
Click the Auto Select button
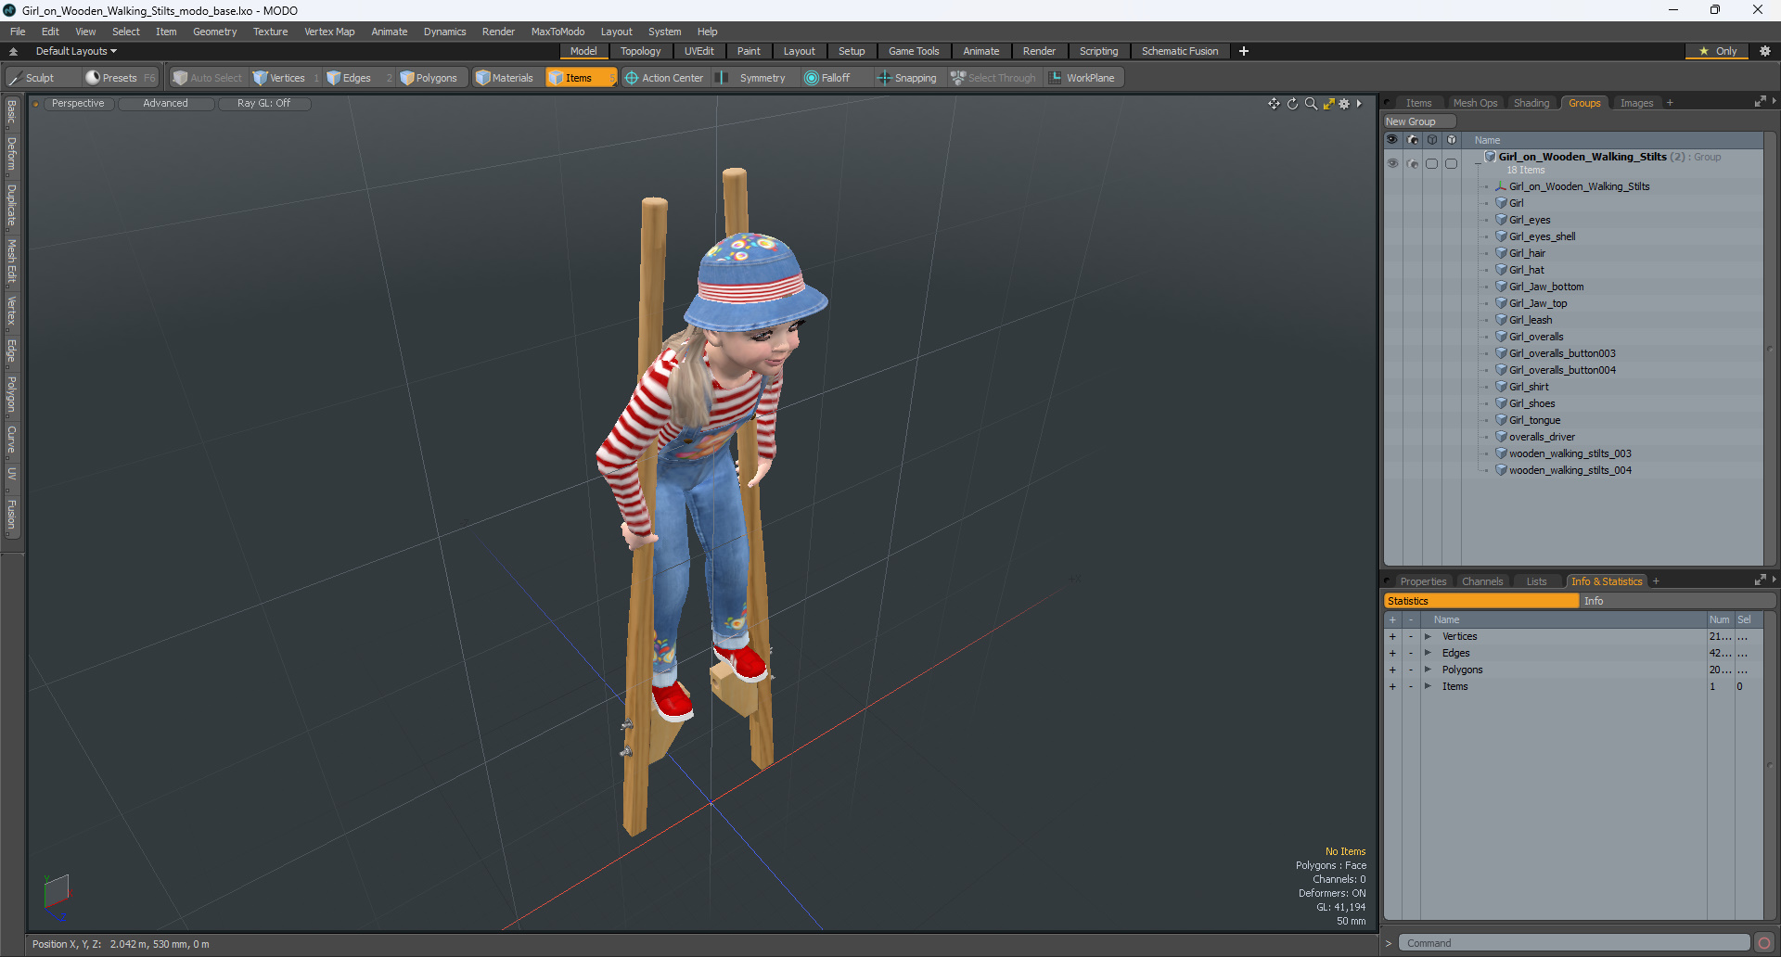tap(207, 78)
